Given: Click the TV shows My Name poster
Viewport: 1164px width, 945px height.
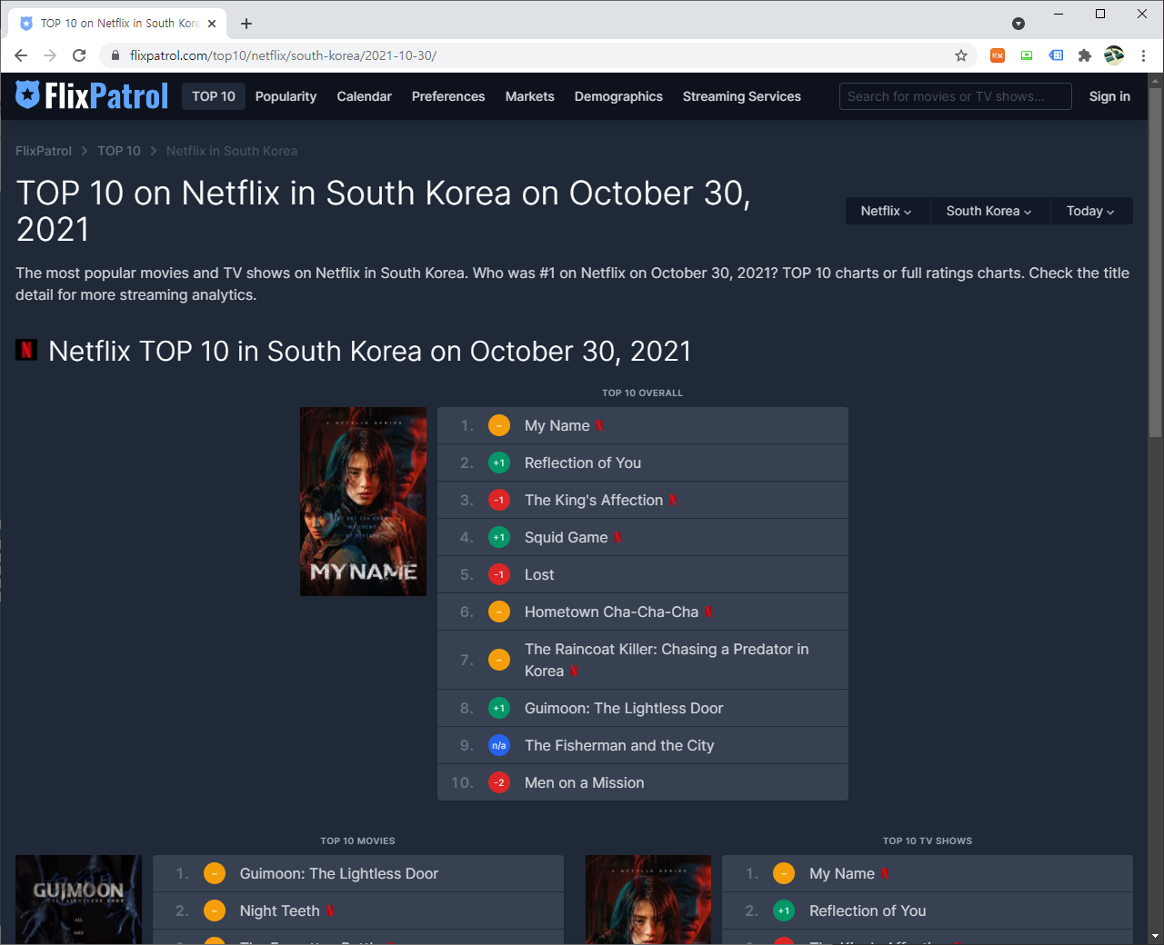Looking at the screenshot, I should [x=647, y=899].
